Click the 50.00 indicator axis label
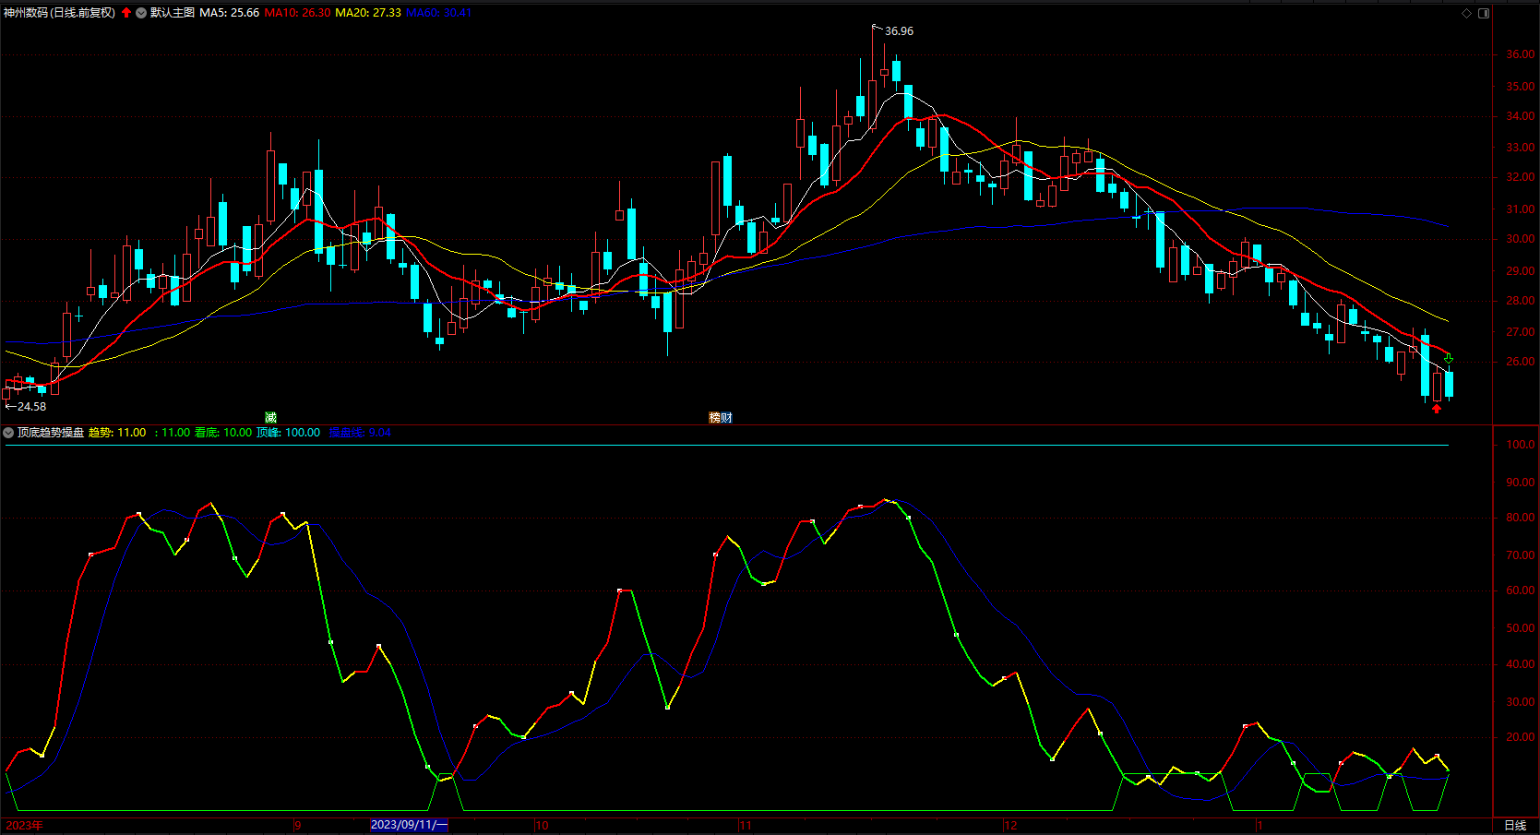The width and height of the screenshot is (1540, 835). click(x=1521, y=628)
